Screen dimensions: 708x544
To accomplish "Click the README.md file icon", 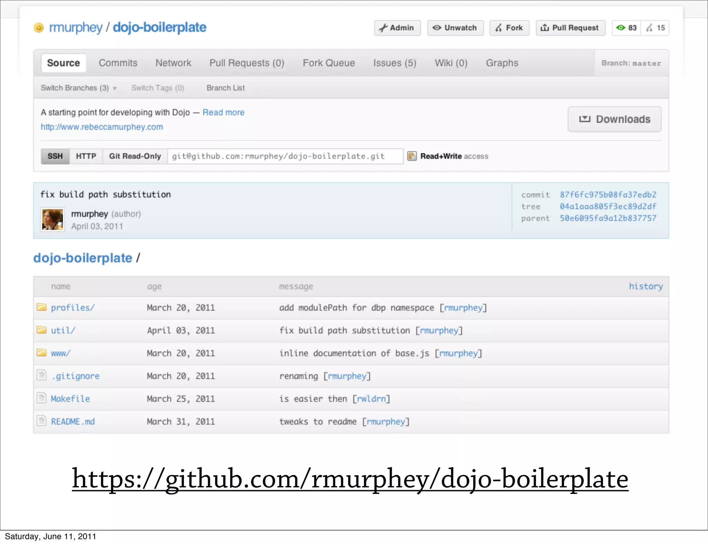I will pos(41,420).
